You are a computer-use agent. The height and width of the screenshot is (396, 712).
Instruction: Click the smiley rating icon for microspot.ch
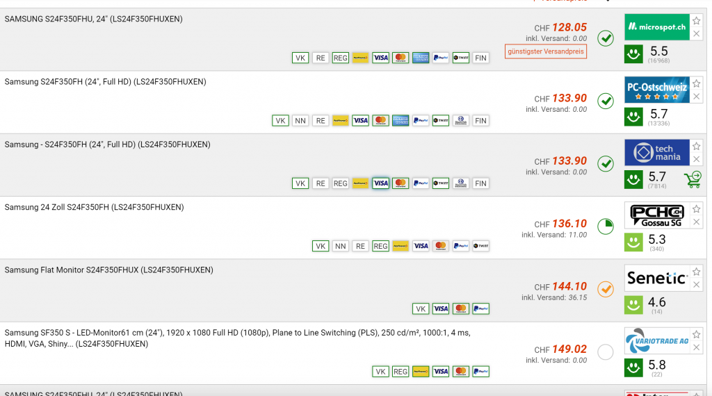click(x=633, y=54)
